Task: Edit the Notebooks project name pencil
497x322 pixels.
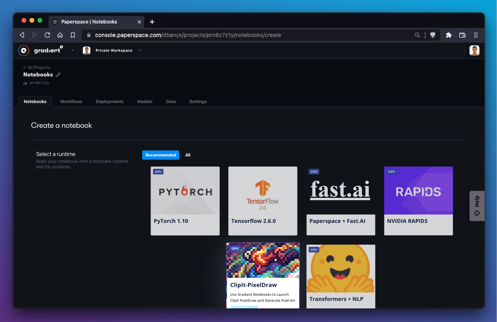Action: 58,75
